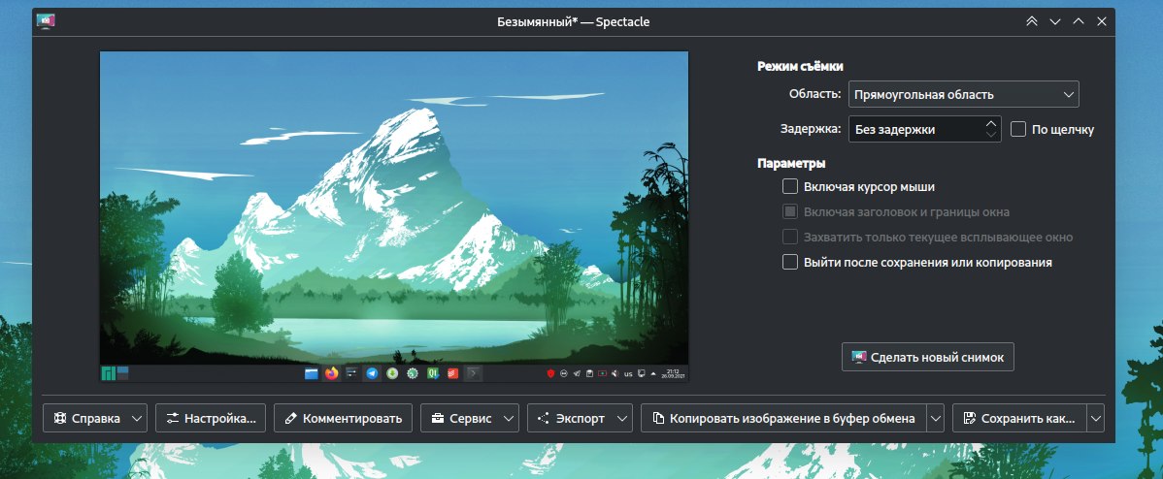Click Сделать новый снимок button
This screenshot has width=1163, height=479.
click(x=928, y=357)
